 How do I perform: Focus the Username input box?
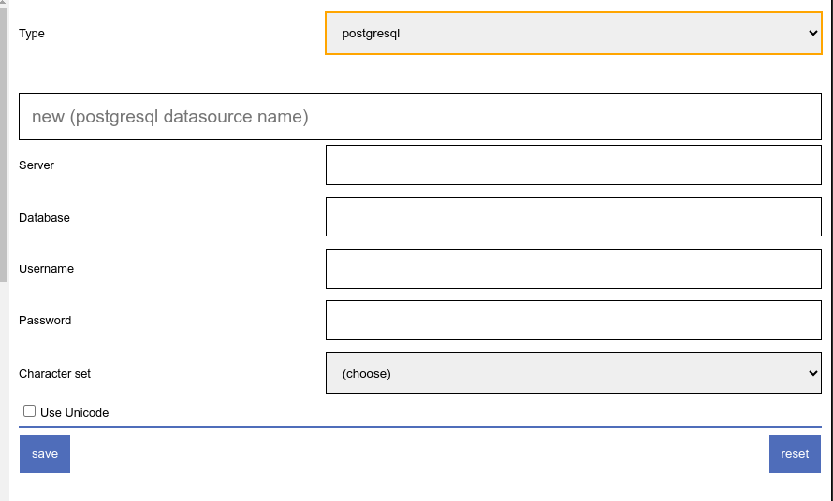point(573,269)
